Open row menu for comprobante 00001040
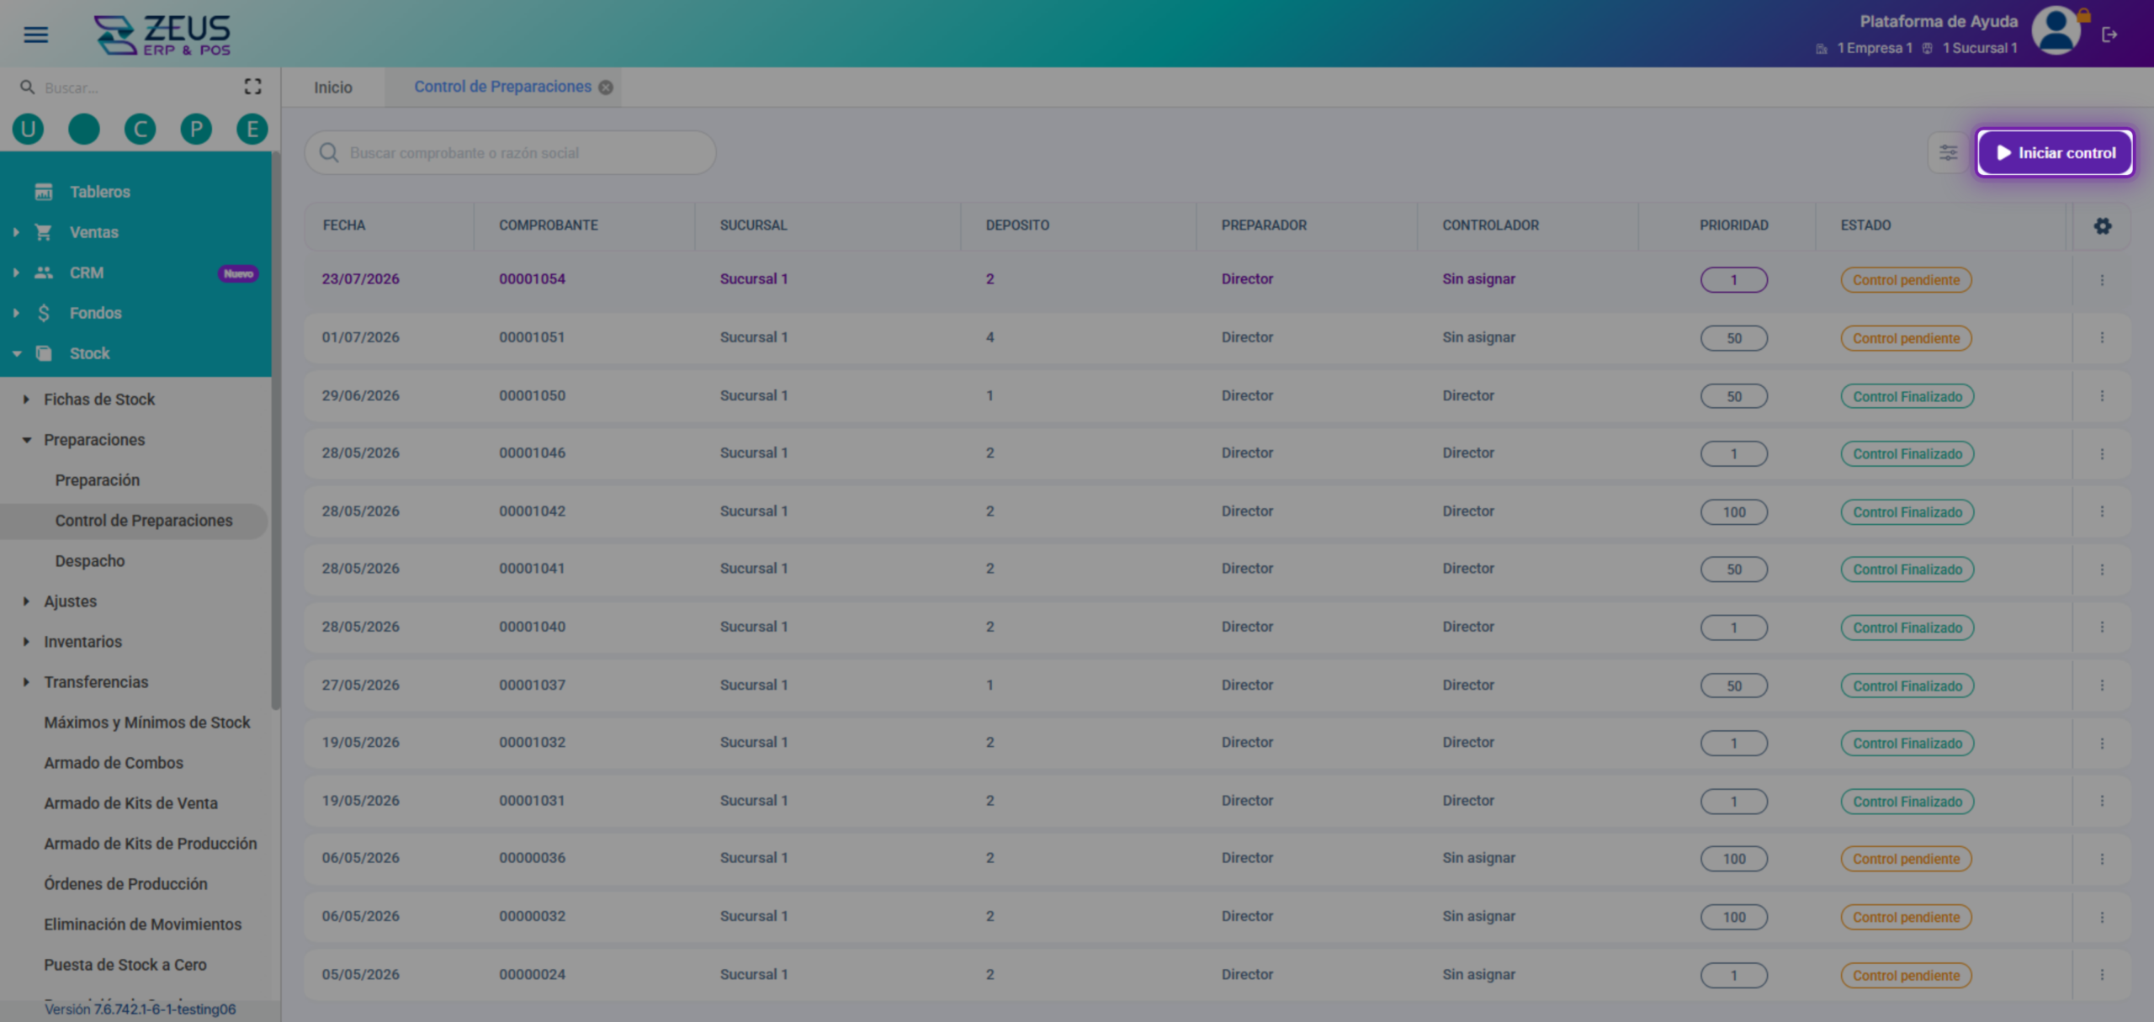2154x1022 pixels. pyautogui.click(x=2102, y=627)
